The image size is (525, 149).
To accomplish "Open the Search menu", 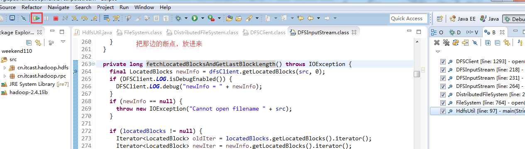I will (83, 7).
